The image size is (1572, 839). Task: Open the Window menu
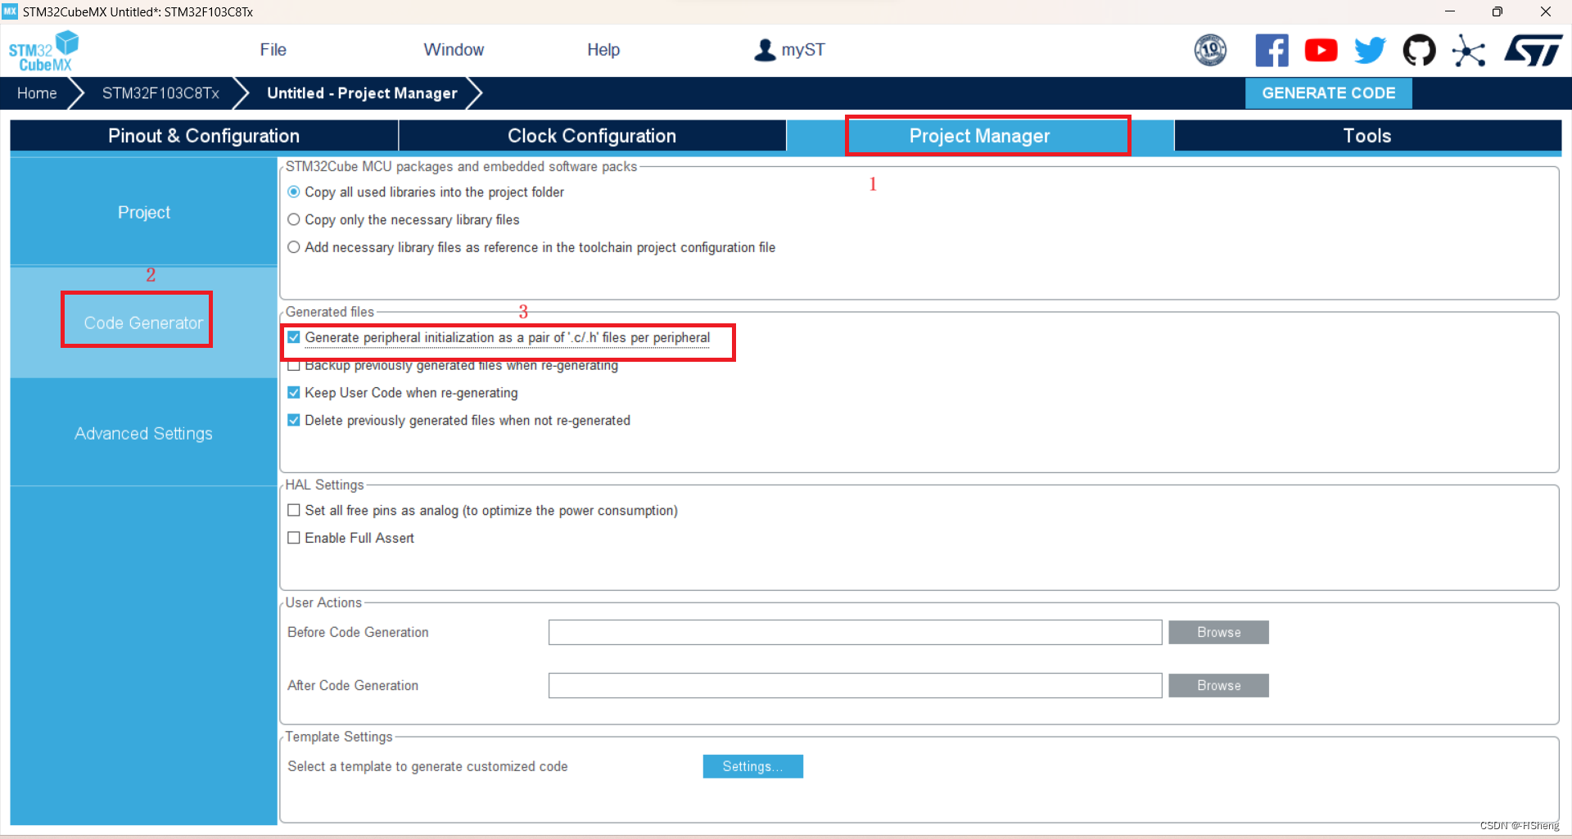[x=454, y=50]
